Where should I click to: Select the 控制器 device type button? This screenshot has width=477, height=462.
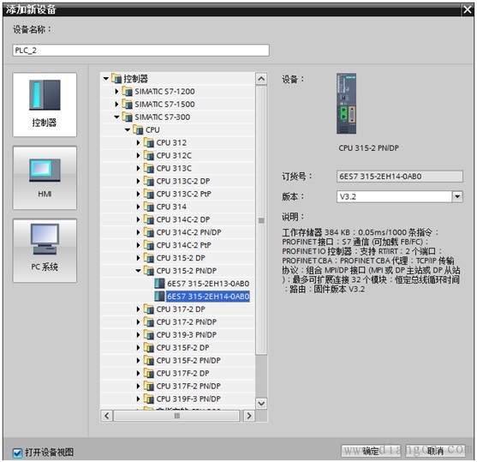point(45,105)
